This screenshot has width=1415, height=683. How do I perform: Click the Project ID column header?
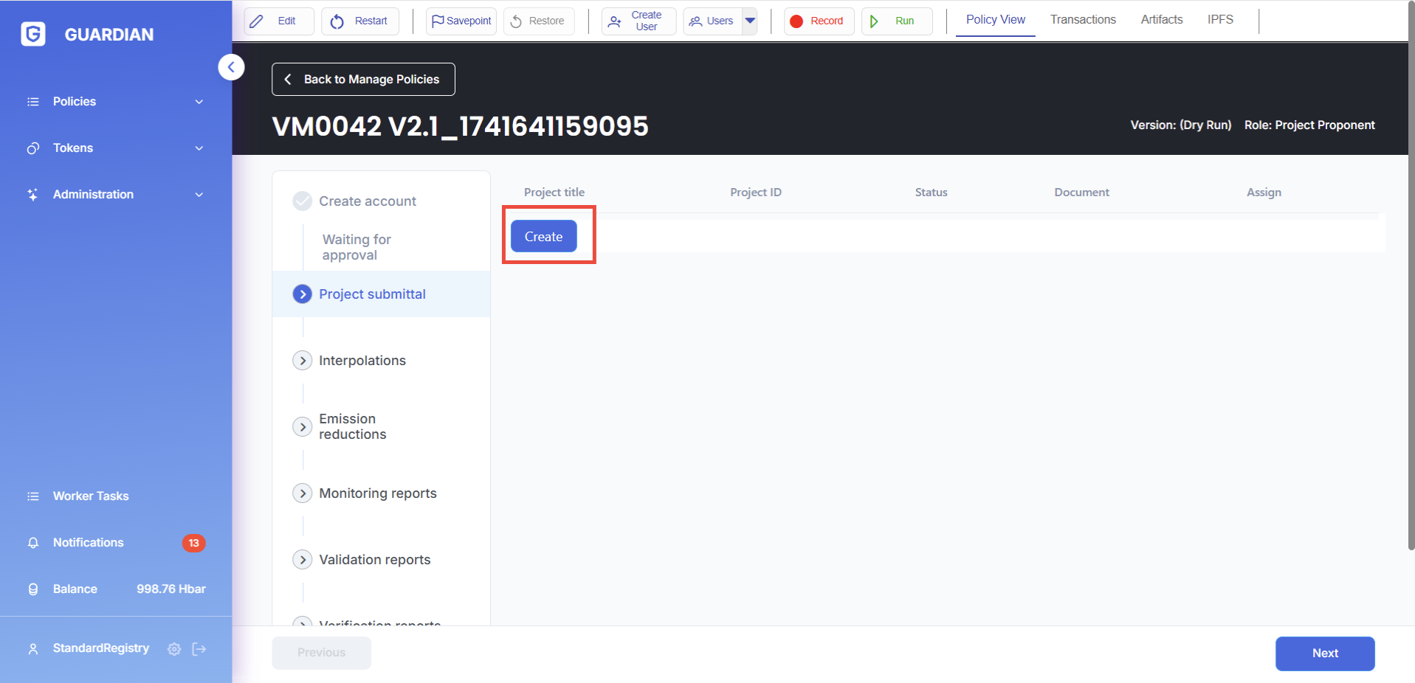[x=756, y=193]
